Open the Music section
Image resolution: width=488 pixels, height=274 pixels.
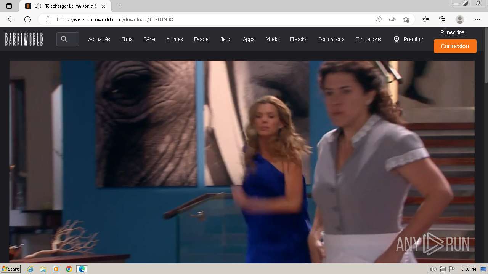click(272, 39)
